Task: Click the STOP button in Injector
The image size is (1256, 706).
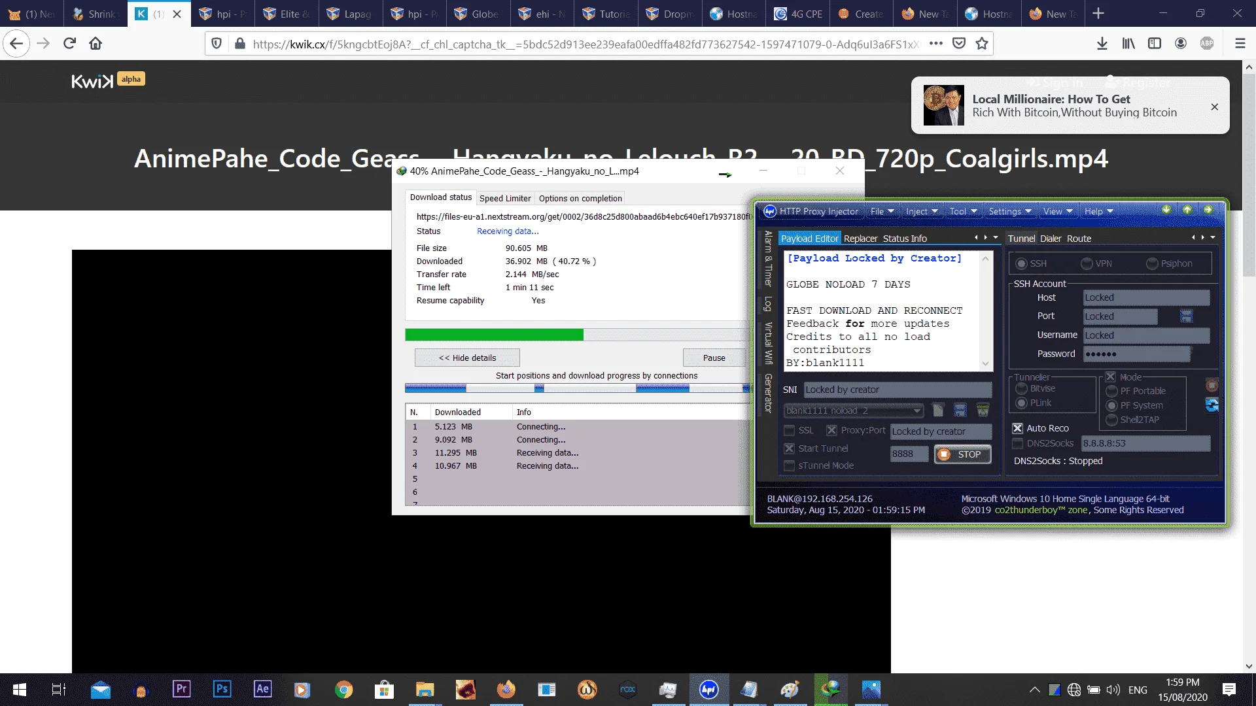Action: pos(962,454)
